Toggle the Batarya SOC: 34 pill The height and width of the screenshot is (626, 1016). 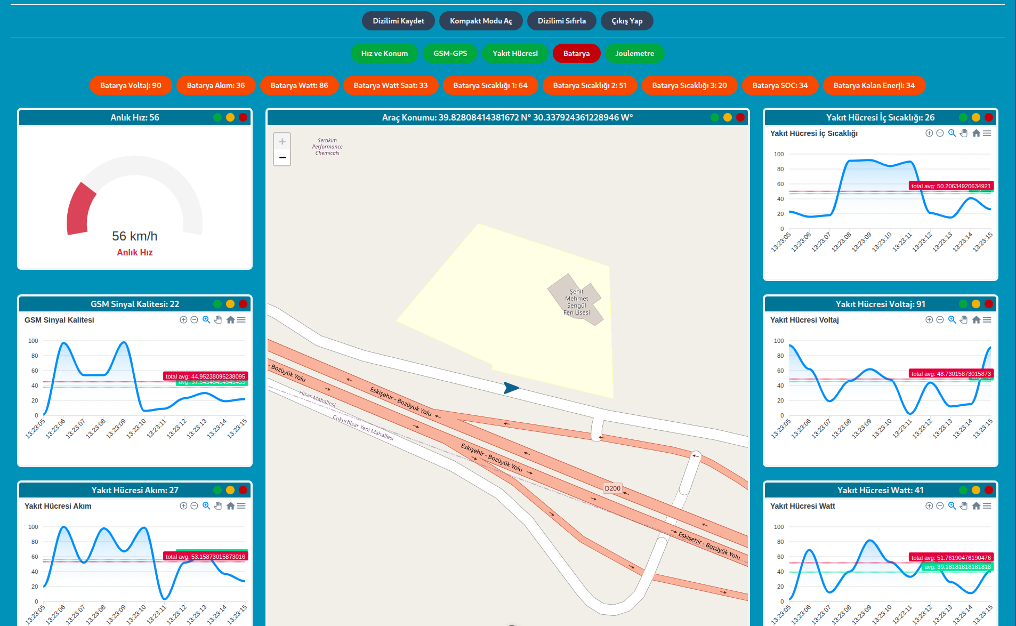[x=780, y=85]
